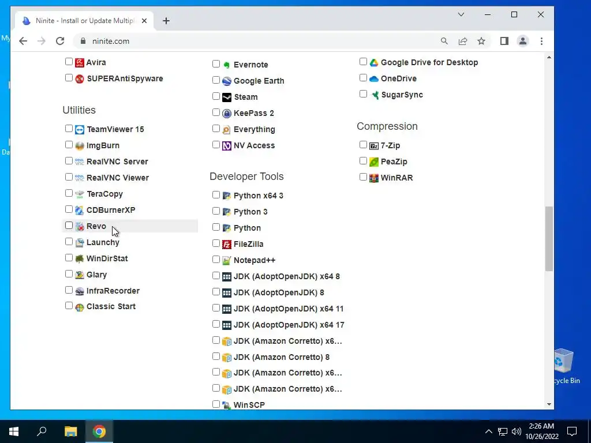Show hidden system tray icons
This screenshot has height=443, width=591.
coord(488,431)
